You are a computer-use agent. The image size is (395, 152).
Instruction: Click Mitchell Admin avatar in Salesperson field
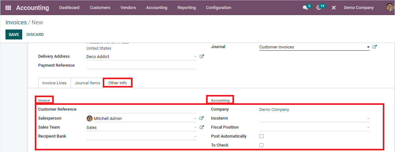pos(89,118)
